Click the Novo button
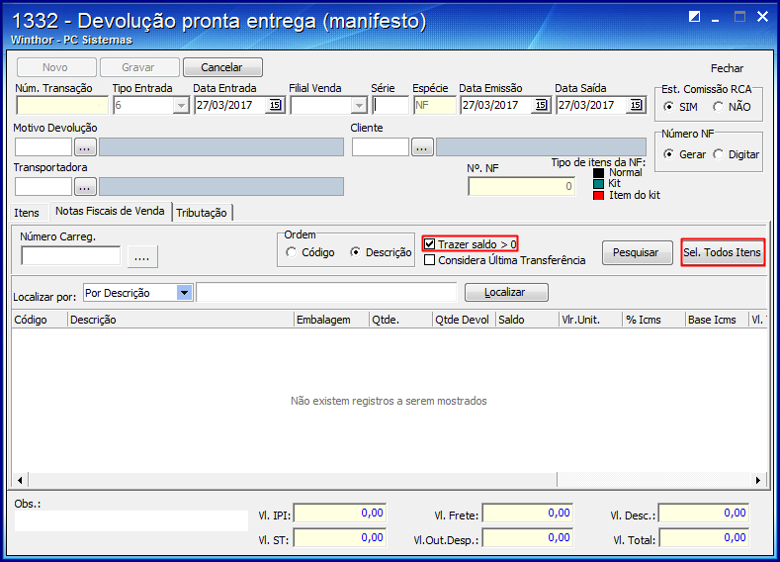Image resolution: width=780 pixels, height=562 pixels. pos(56,67)
